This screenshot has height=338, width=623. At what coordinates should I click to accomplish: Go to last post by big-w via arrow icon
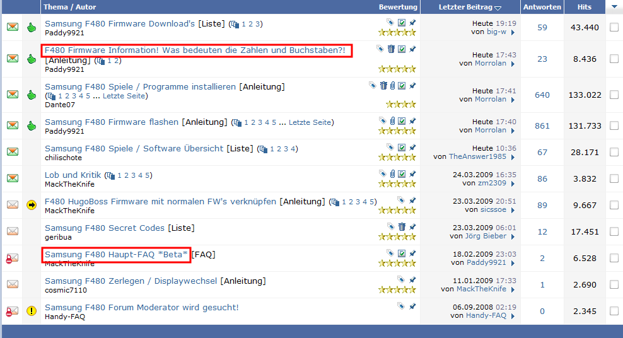click(x=513, y=33)
